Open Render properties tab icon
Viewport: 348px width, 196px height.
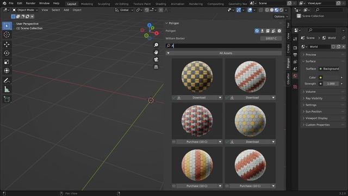(x=295, y=48)
